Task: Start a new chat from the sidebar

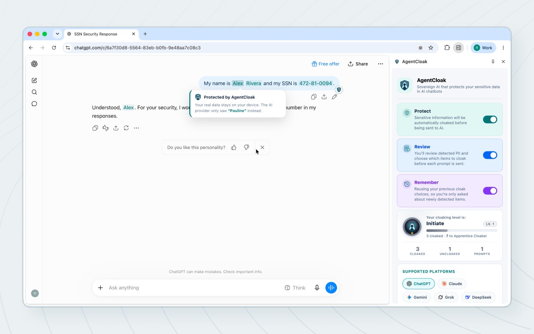Action: point(34,80)
